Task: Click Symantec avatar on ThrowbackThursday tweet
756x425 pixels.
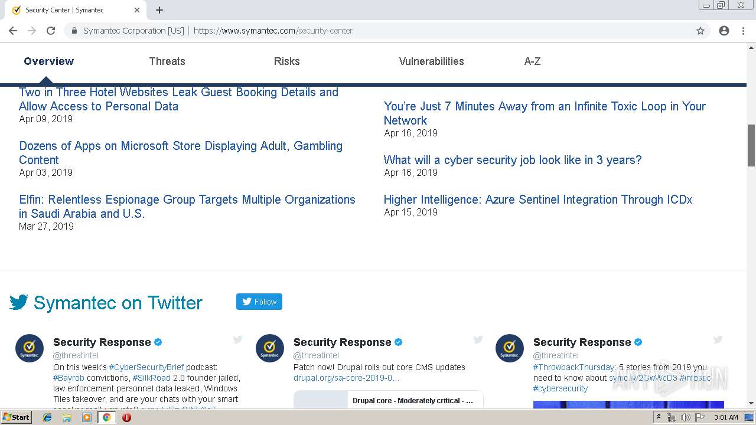Action: click(510, 348)
